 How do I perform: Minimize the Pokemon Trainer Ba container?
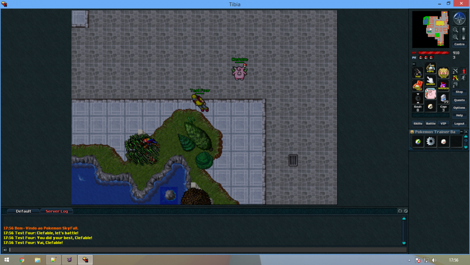461,132
